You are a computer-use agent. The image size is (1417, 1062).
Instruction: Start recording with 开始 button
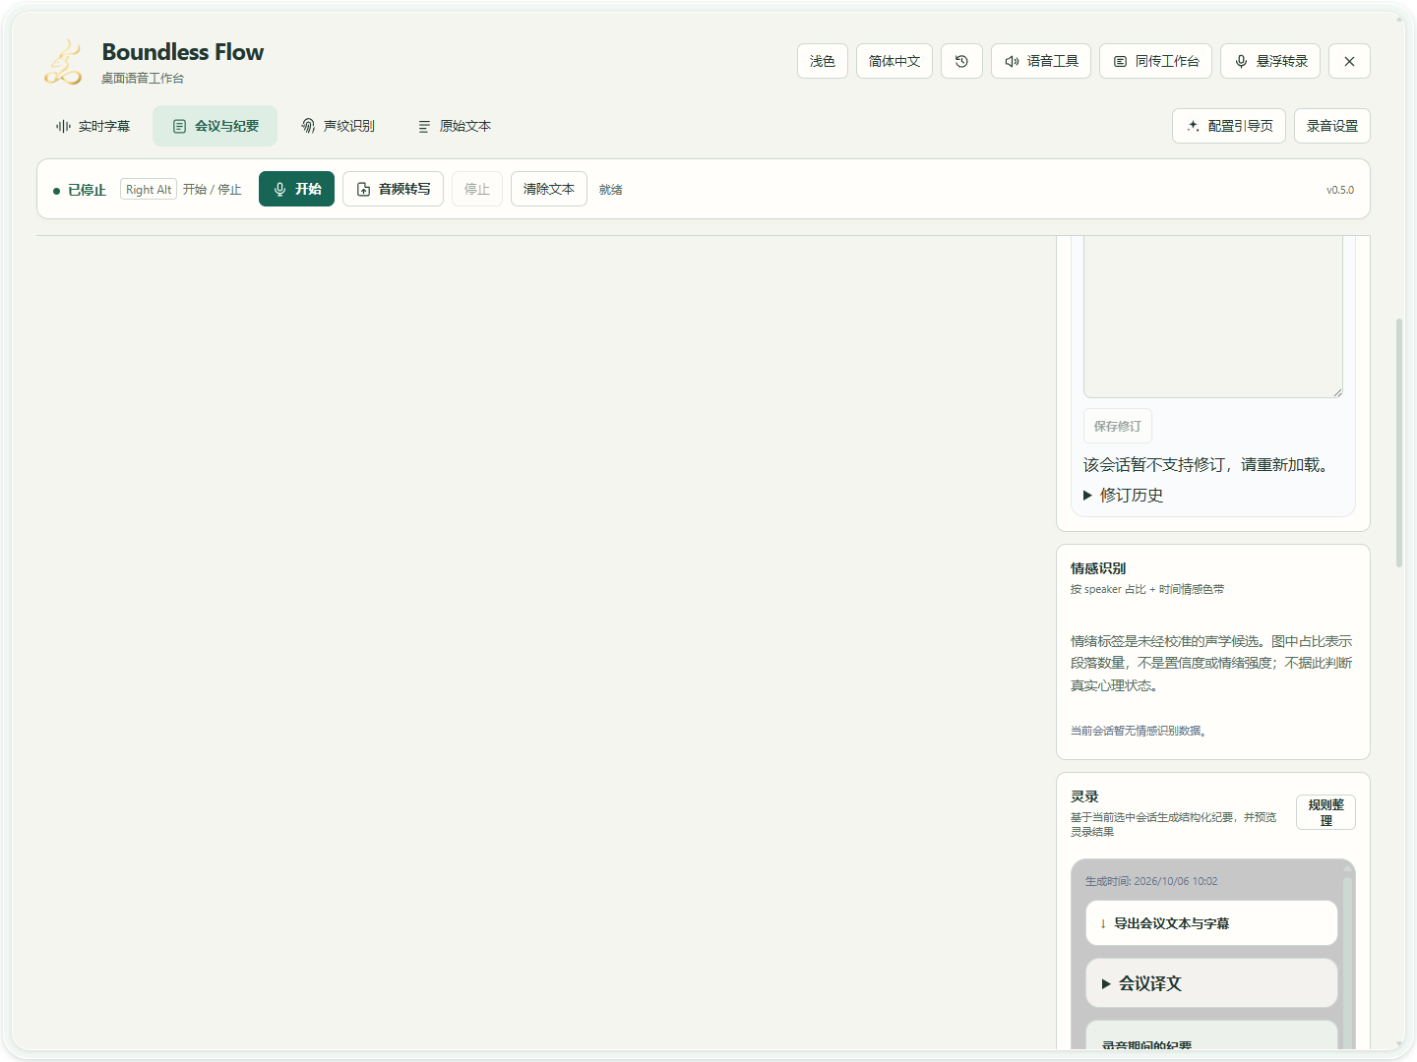(x=296, y=189)
